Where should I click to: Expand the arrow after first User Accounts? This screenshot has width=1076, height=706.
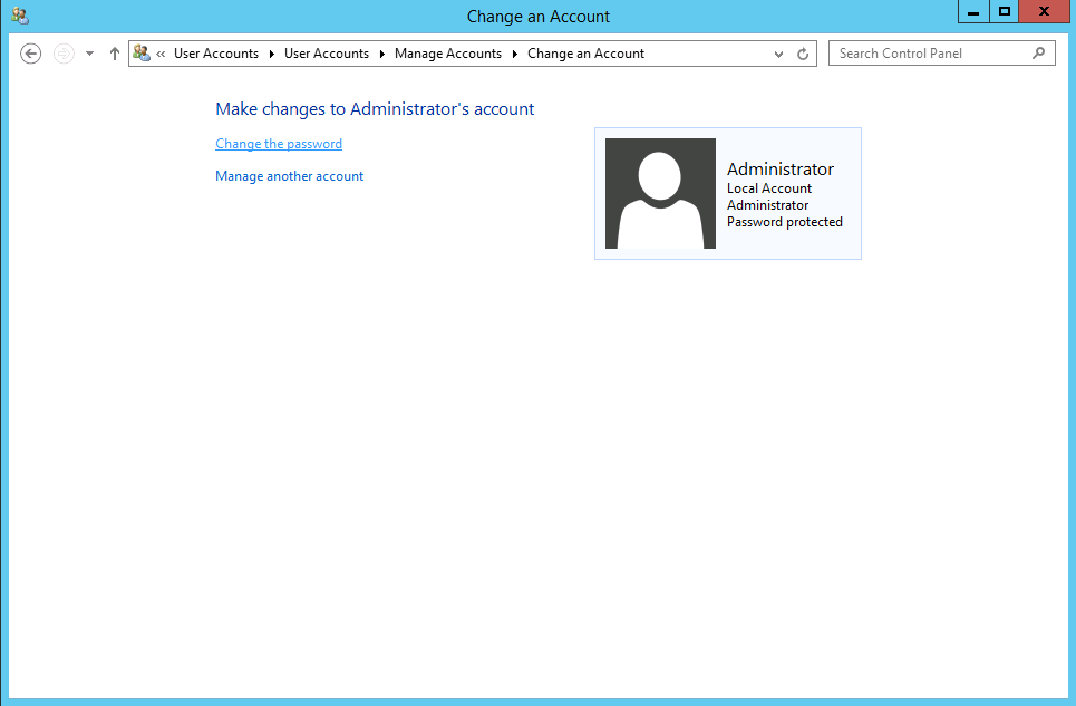[272, 54]
